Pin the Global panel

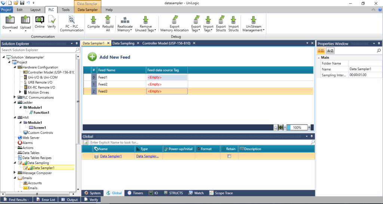pyautogui.click(x=312, y=136)
